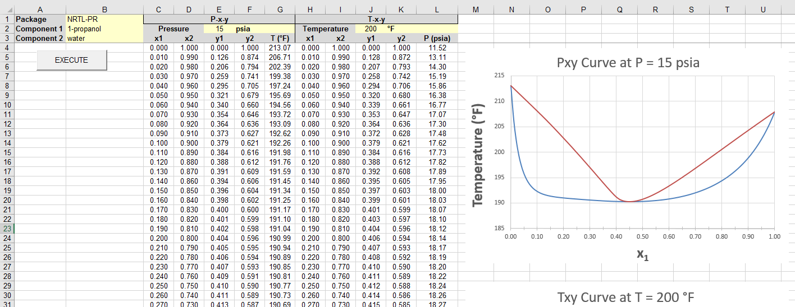Select the NRTL-PR package cell

point(104,19)
